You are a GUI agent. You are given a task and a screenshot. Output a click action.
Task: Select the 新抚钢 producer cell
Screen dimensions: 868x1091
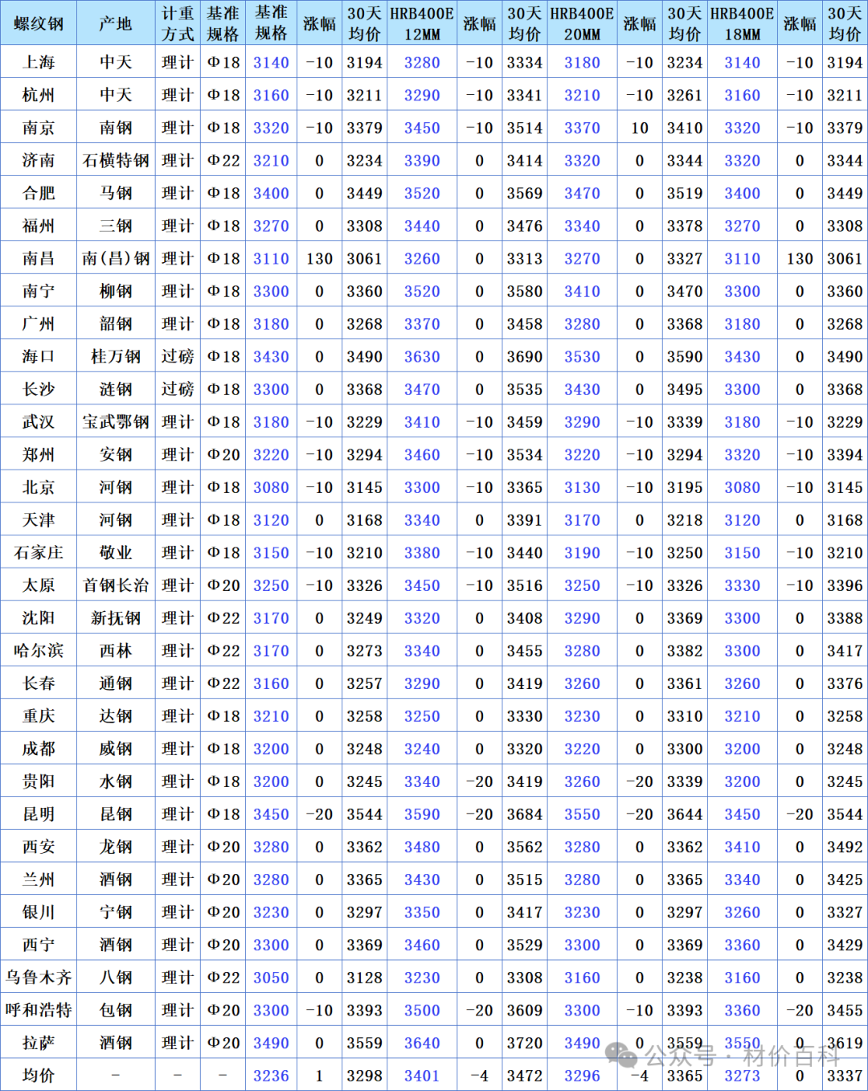(116, 618)
